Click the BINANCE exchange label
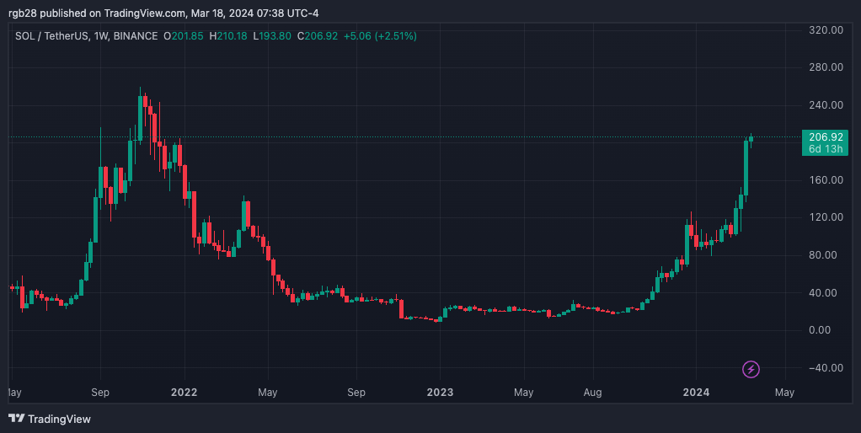This screenshot has height=433, width=861. coord(136,35)
